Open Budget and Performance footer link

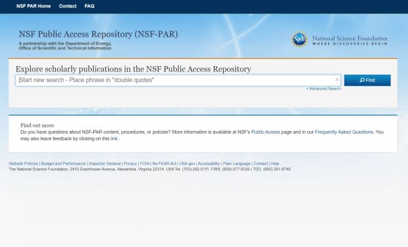(x=63, y=164)
